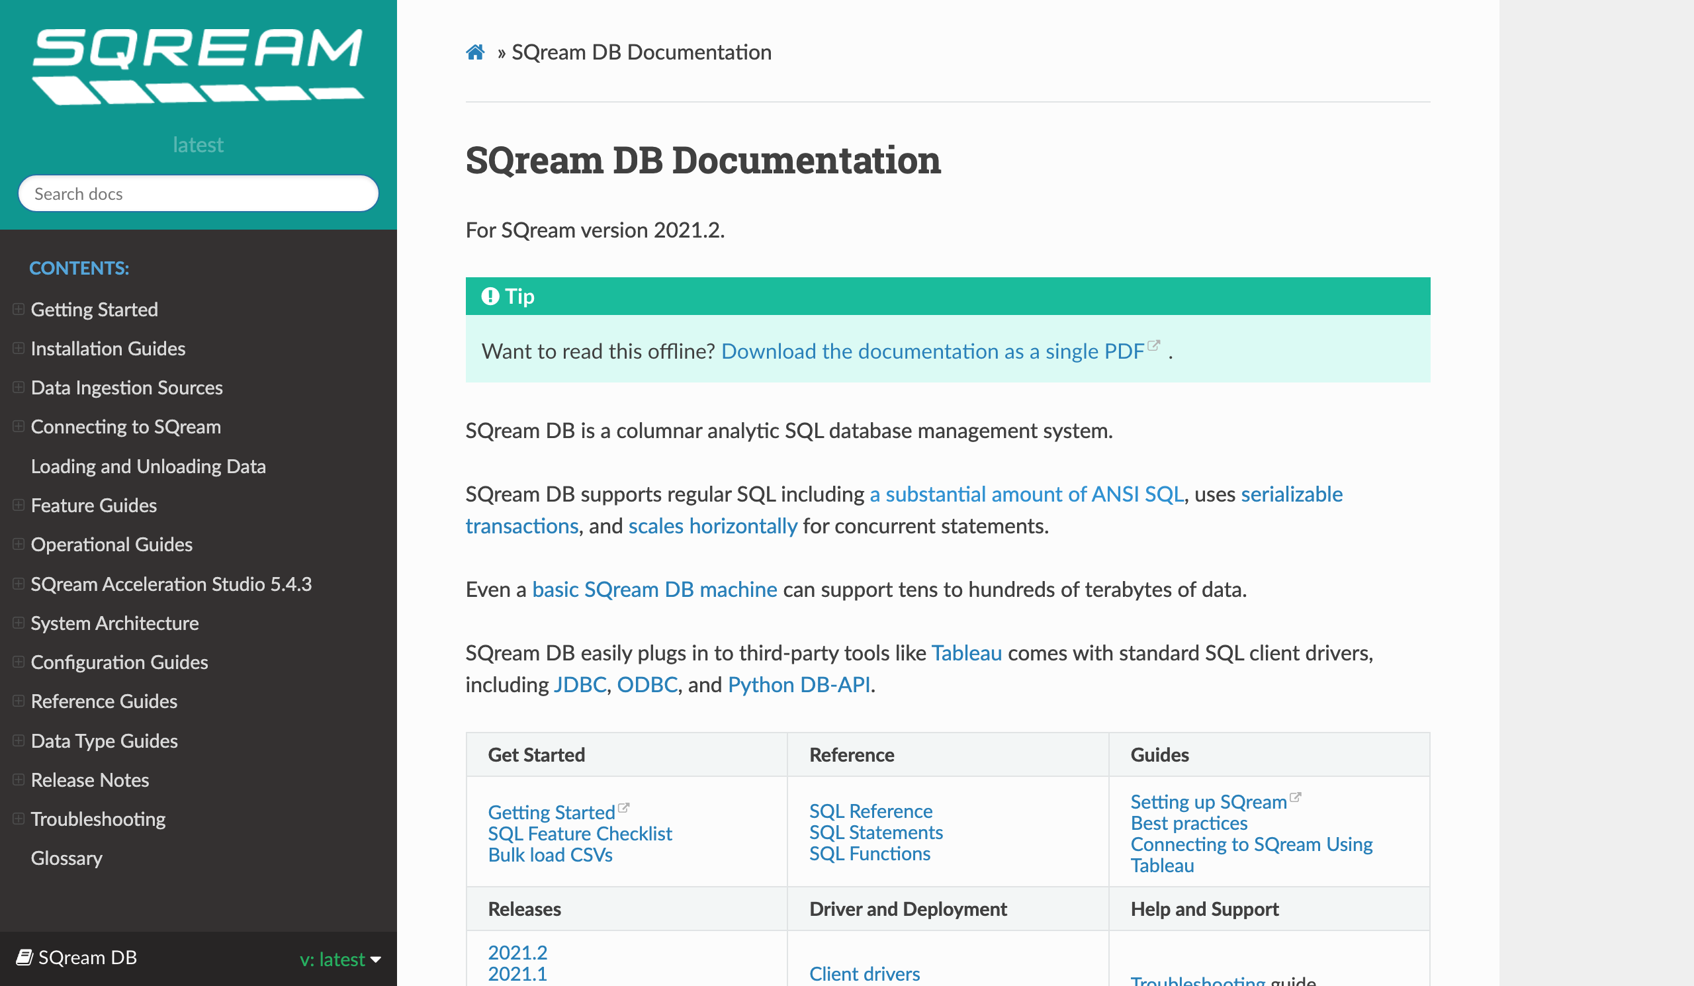Open System Architecture sidebar entry
This screenshot has width=1694, height=986.
115,623
